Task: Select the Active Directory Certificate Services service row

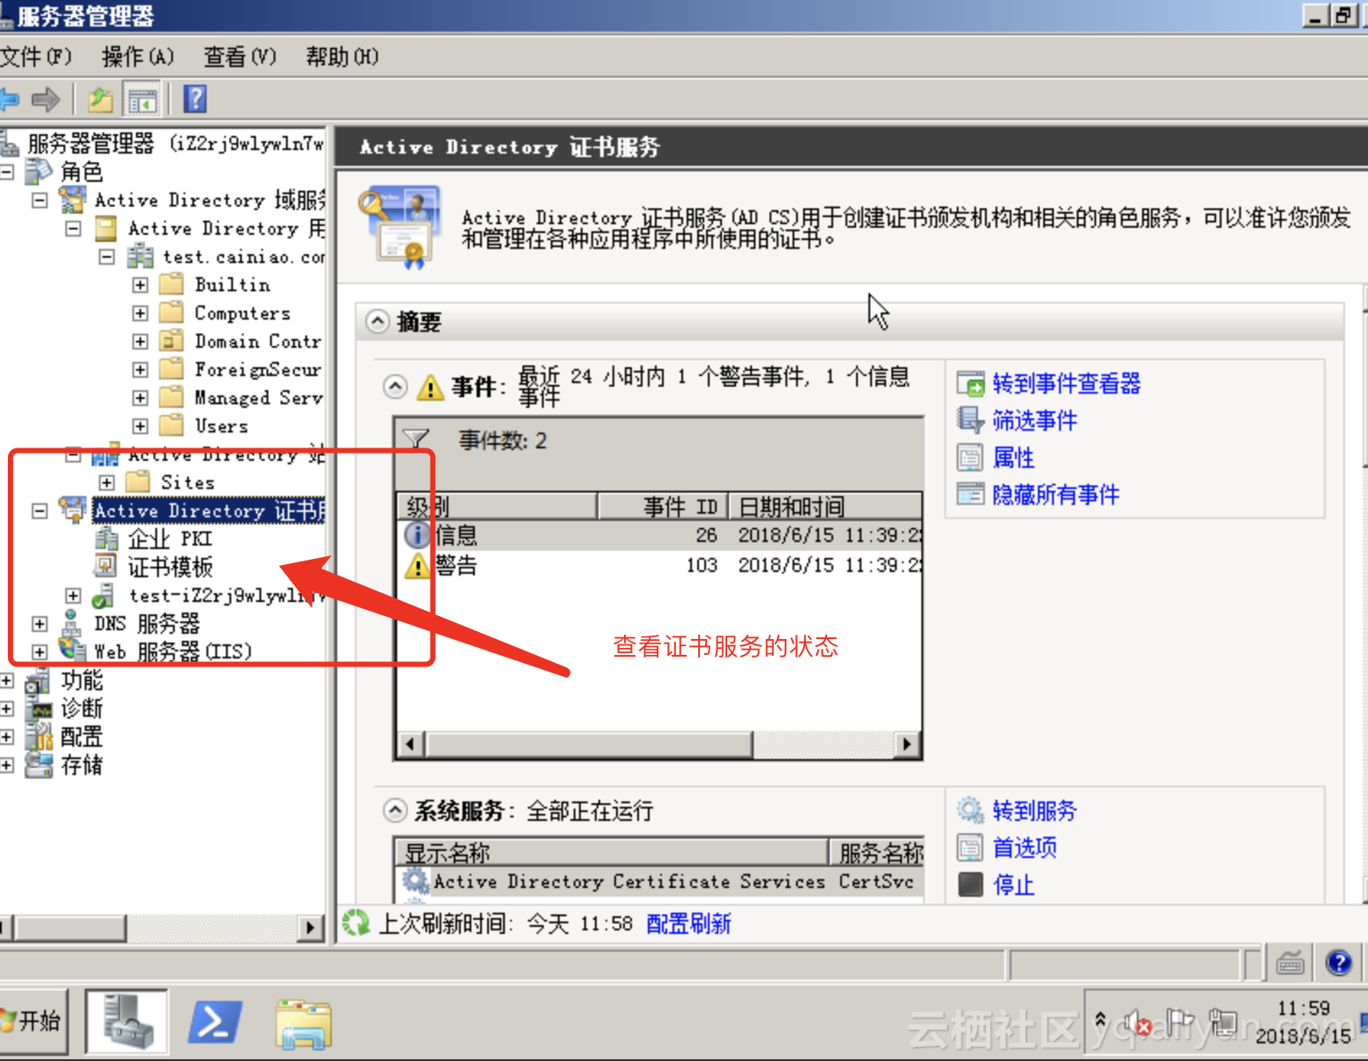Action: tap(660, 881)
